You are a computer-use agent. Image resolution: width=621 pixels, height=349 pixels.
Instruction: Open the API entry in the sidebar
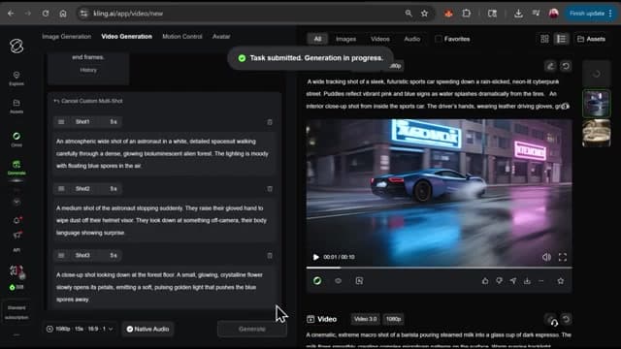coord(16,250)
